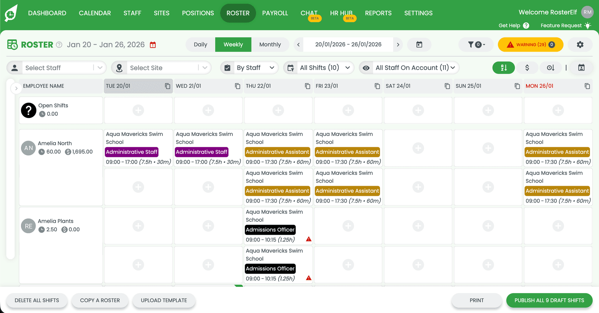Switch to Monthly view tab
The image size is (599, 313).
[x=270, y=45]
